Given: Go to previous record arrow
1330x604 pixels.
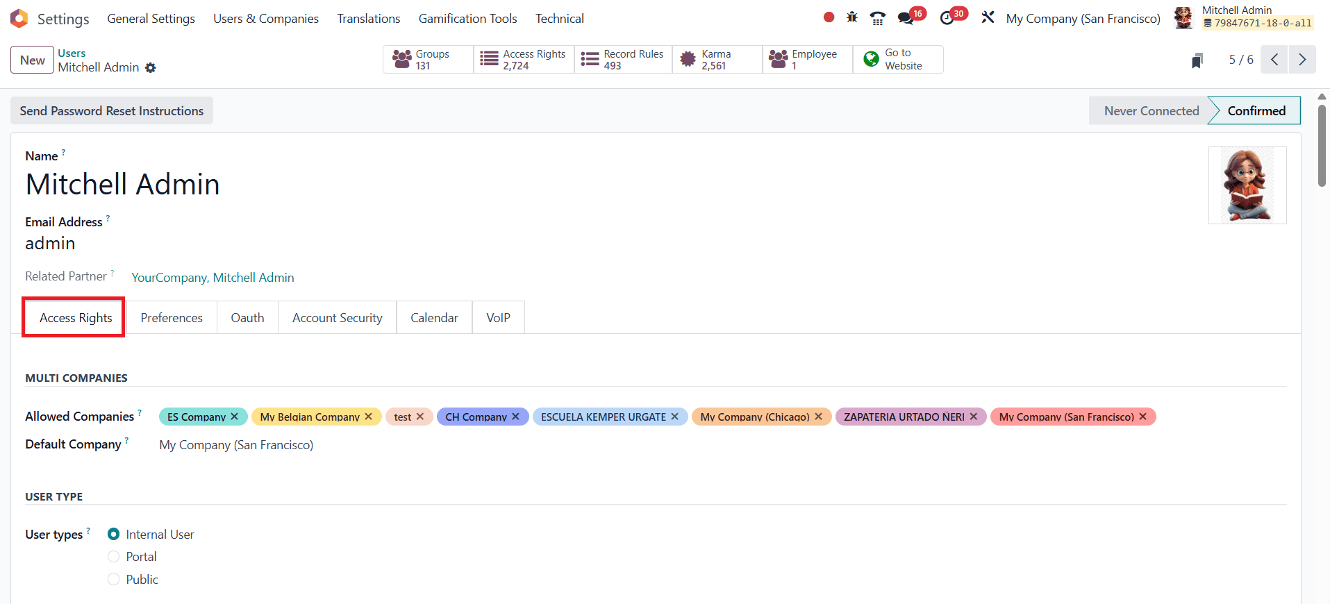Looking at the screenshot, I should click(1274, 60).
